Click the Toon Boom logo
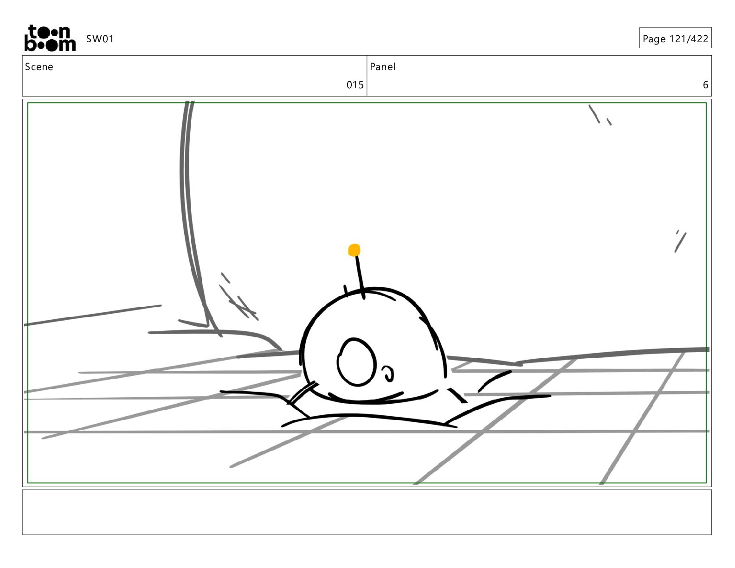 click(x=50, y=38)
